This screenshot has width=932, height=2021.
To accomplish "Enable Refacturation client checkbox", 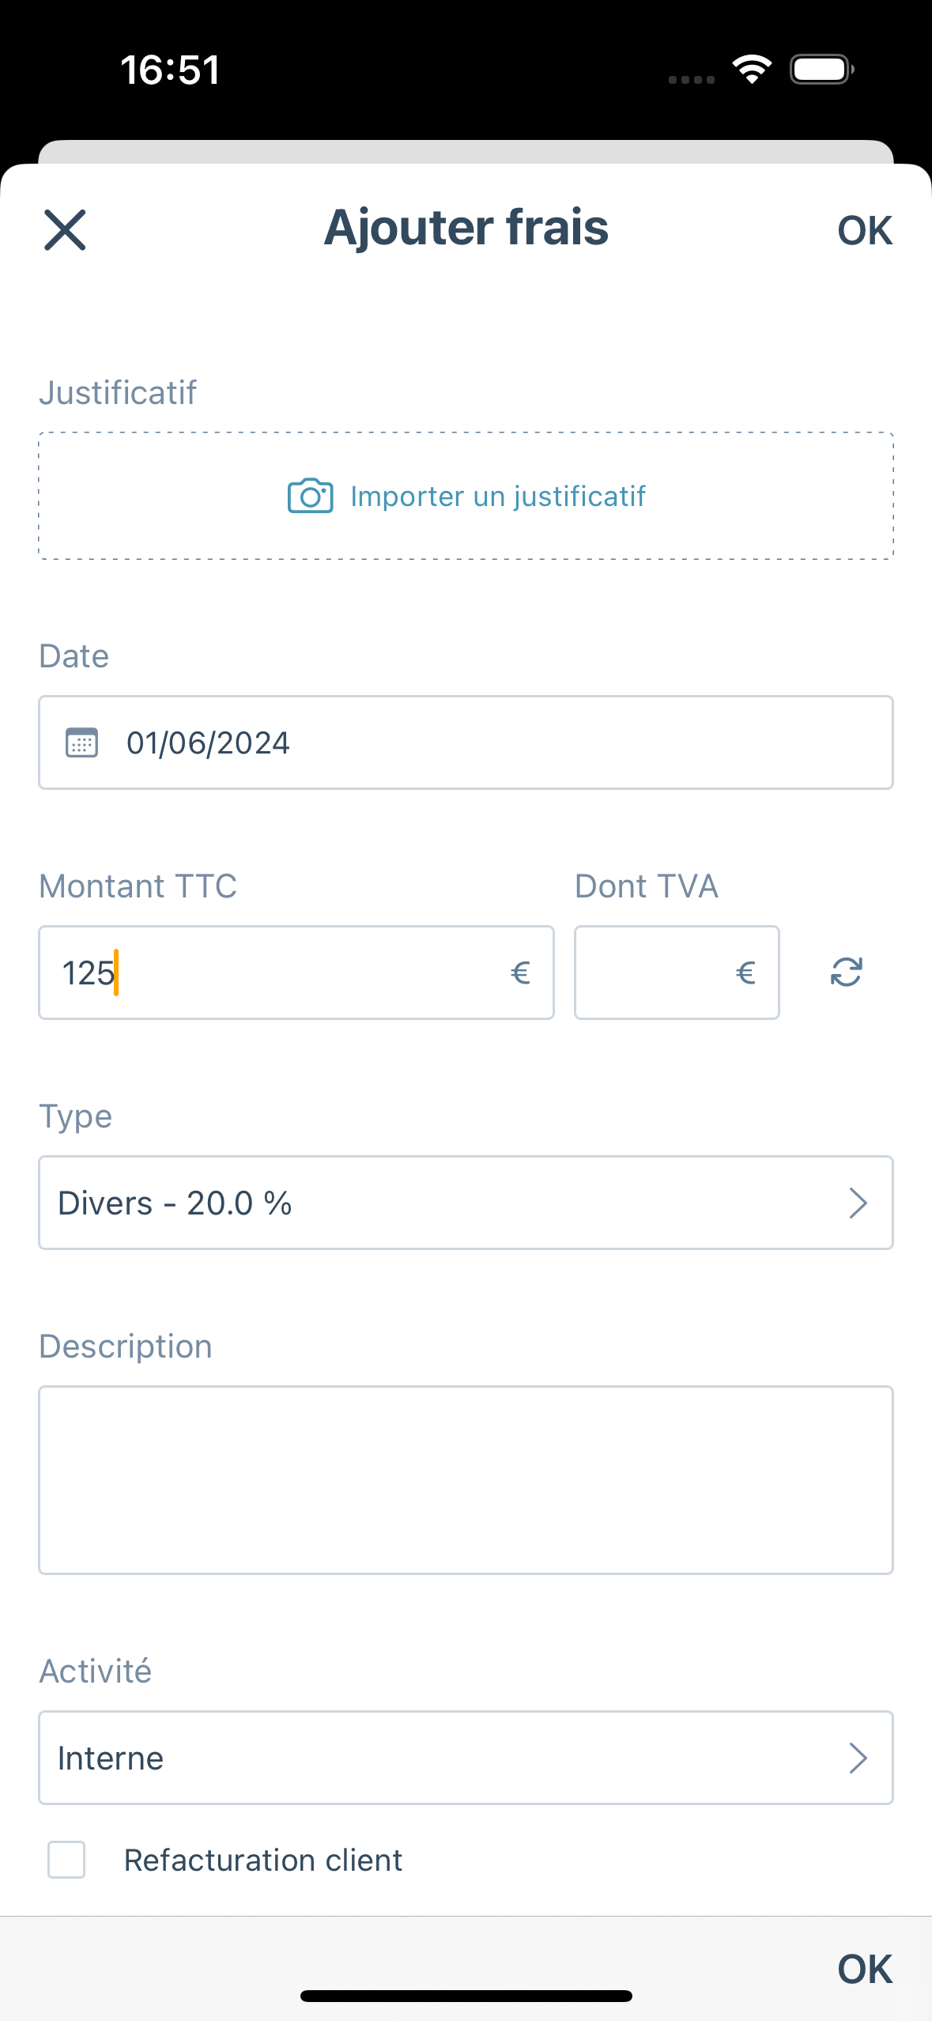I will pyautogui.click(x=66, y=1859).
